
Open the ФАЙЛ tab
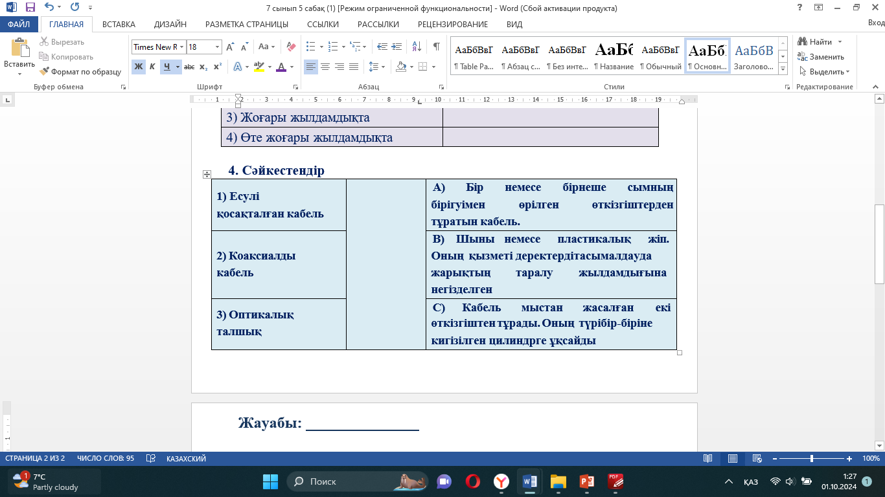(19, 25)
